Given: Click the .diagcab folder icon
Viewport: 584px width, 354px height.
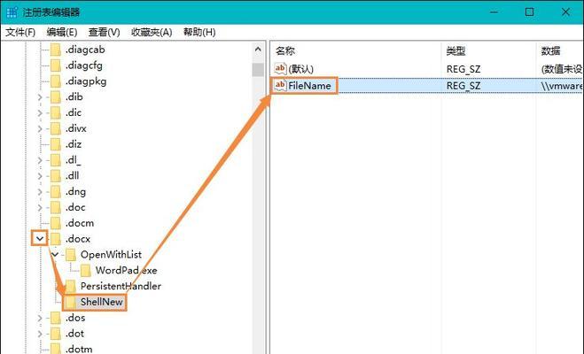Looking at the screenshot, I should pos(56,50).
